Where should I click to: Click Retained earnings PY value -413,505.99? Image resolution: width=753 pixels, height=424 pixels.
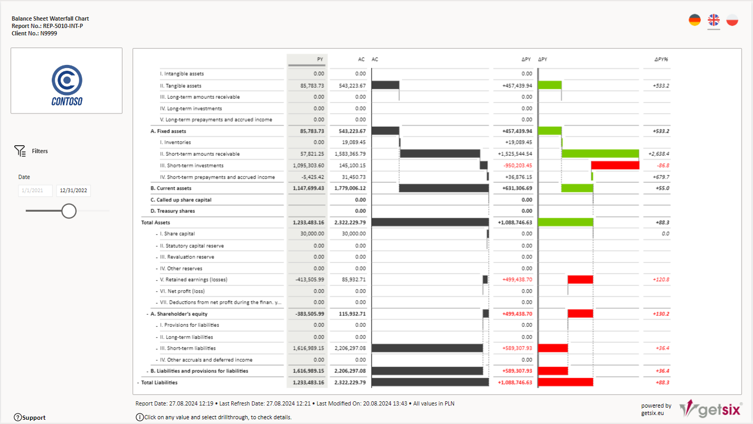point(309,279)
